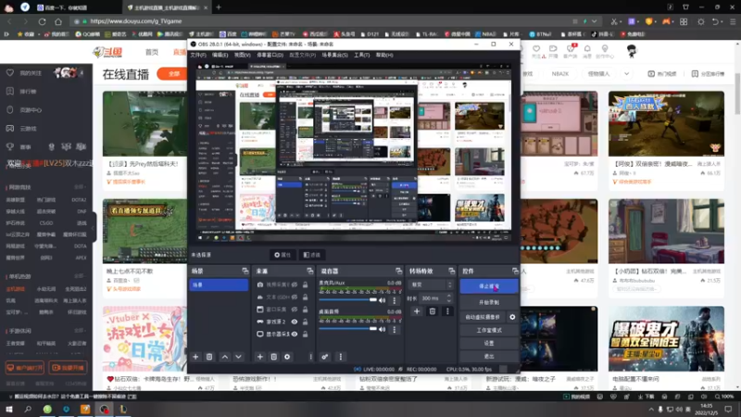741x417 pixels.
Task: Move scene down with arrow icon
Action: tap(239, 357)
